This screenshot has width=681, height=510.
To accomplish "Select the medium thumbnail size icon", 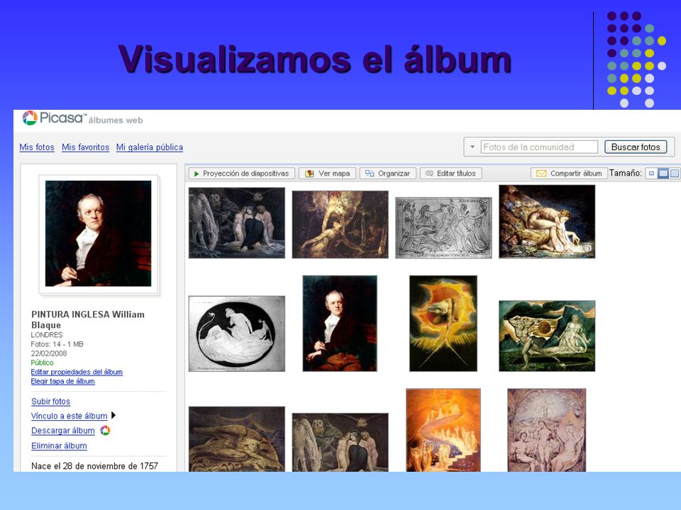I will pyautogui.click(x=663, y=174).
